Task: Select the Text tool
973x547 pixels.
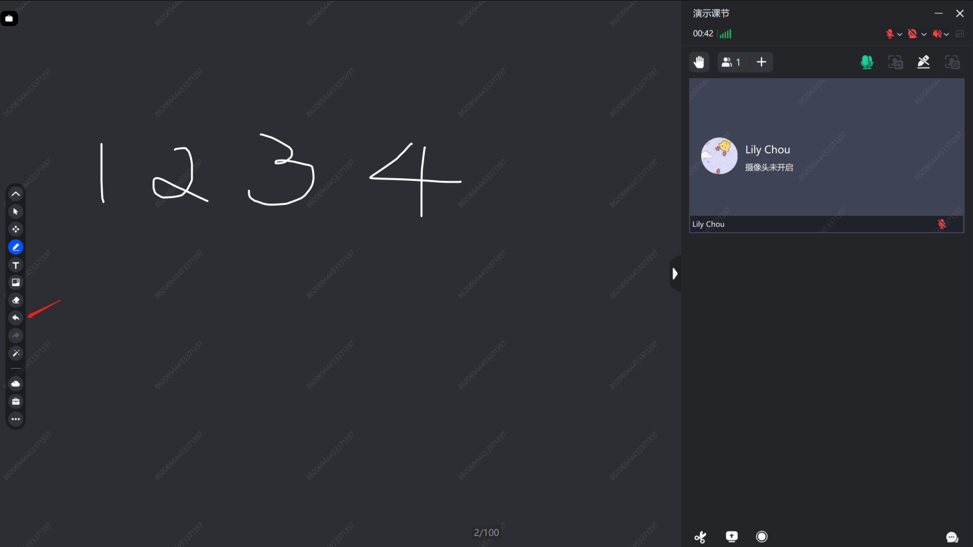Action: 16,265
